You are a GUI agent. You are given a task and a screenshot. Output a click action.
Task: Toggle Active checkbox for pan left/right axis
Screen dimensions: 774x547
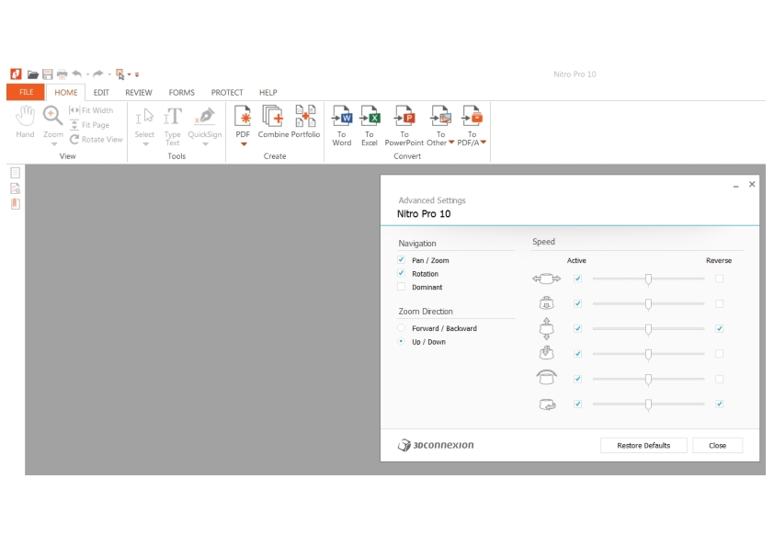(x=577, y=279)
